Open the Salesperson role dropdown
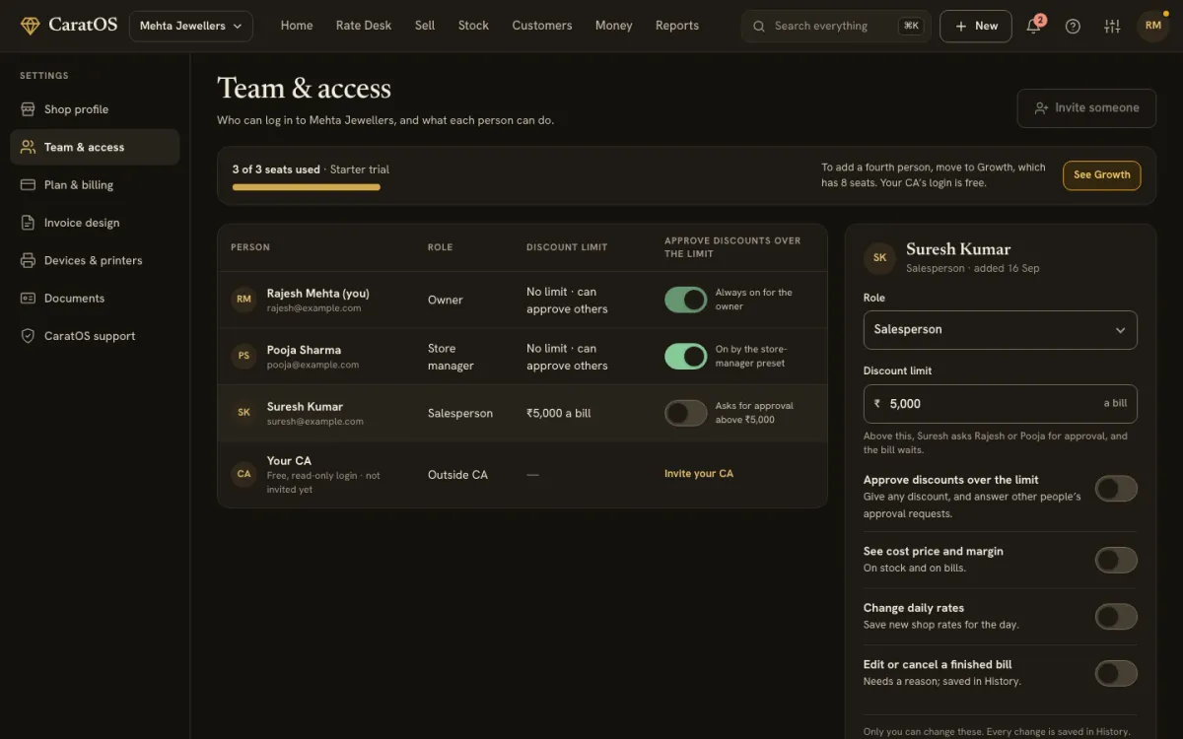 [1000, 330]
